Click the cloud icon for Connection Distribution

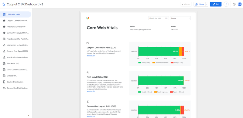point(4,88)
